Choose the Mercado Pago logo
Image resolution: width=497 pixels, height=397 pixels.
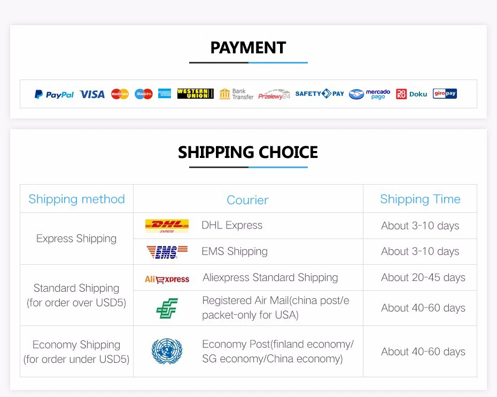coord(370,94)
